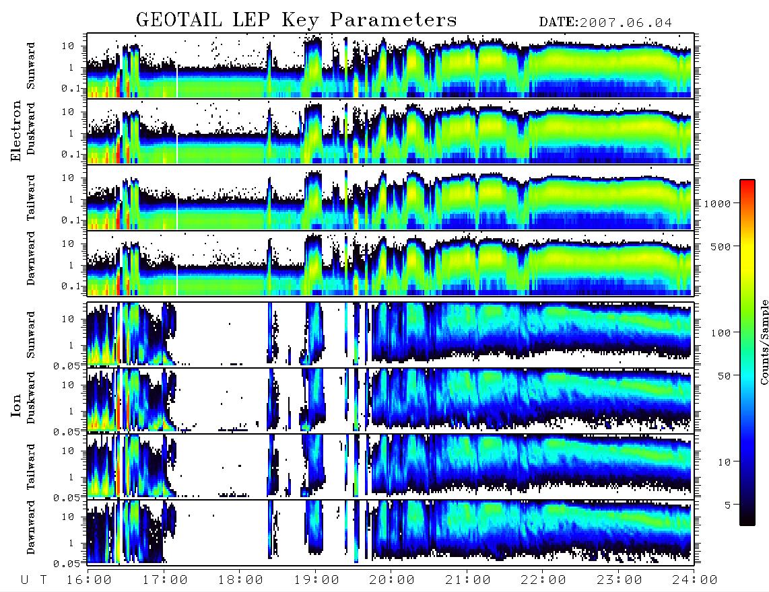Click the Ion Tailward panel label
Viewport: 769px width, 592px height.
31,467
